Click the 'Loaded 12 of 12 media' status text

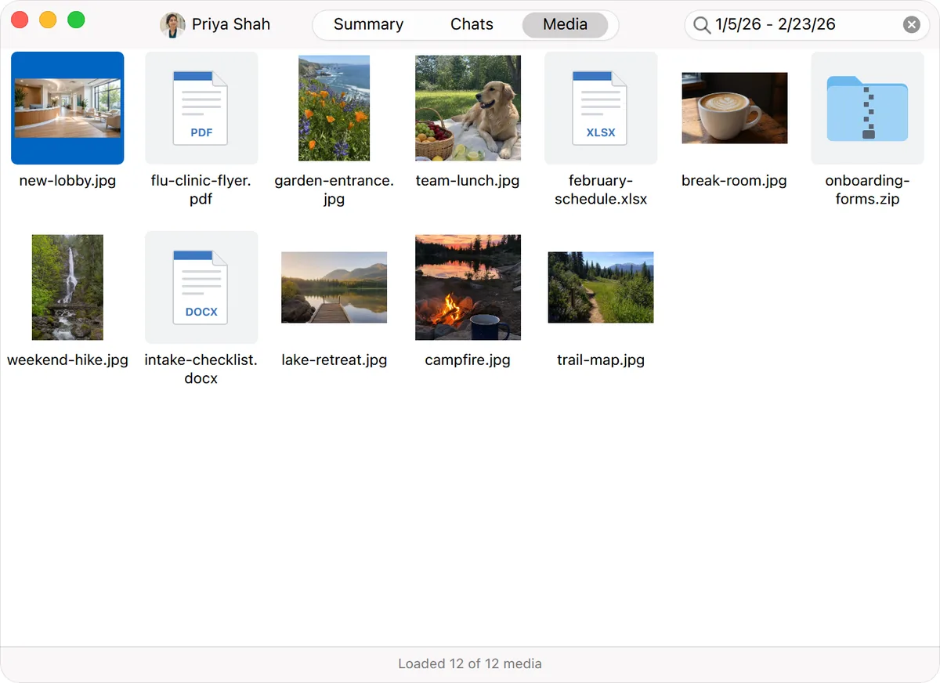pyautogui.click(x=470, y=663)
